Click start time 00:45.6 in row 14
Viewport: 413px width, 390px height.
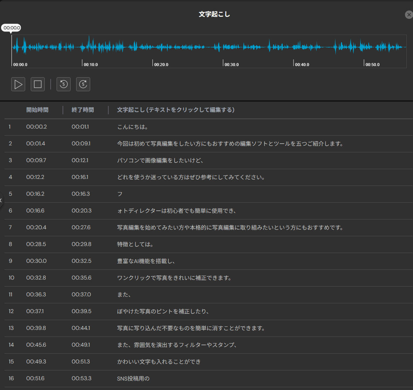coord(36,345)
